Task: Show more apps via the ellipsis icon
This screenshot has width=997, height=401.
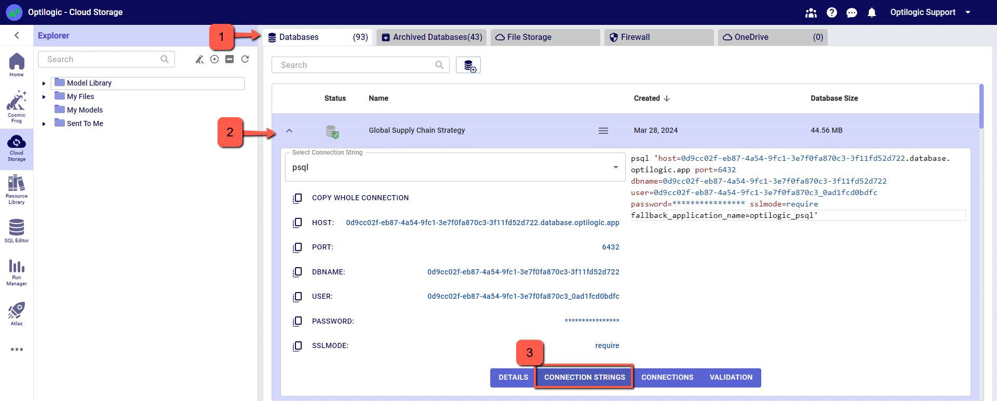Action: coord(17,349)
